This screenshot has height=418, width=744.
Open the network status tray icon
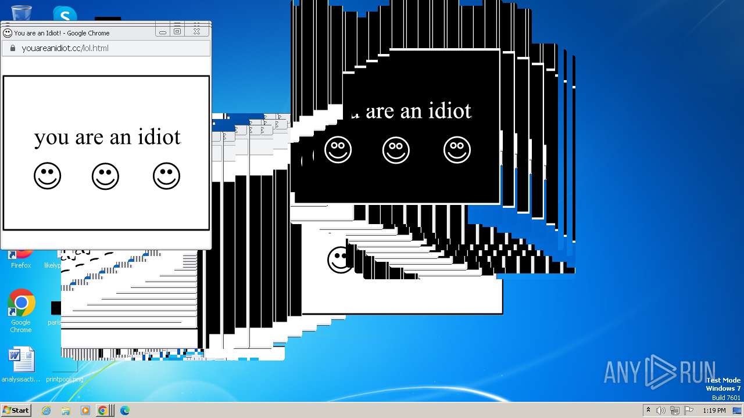(674, 410)
